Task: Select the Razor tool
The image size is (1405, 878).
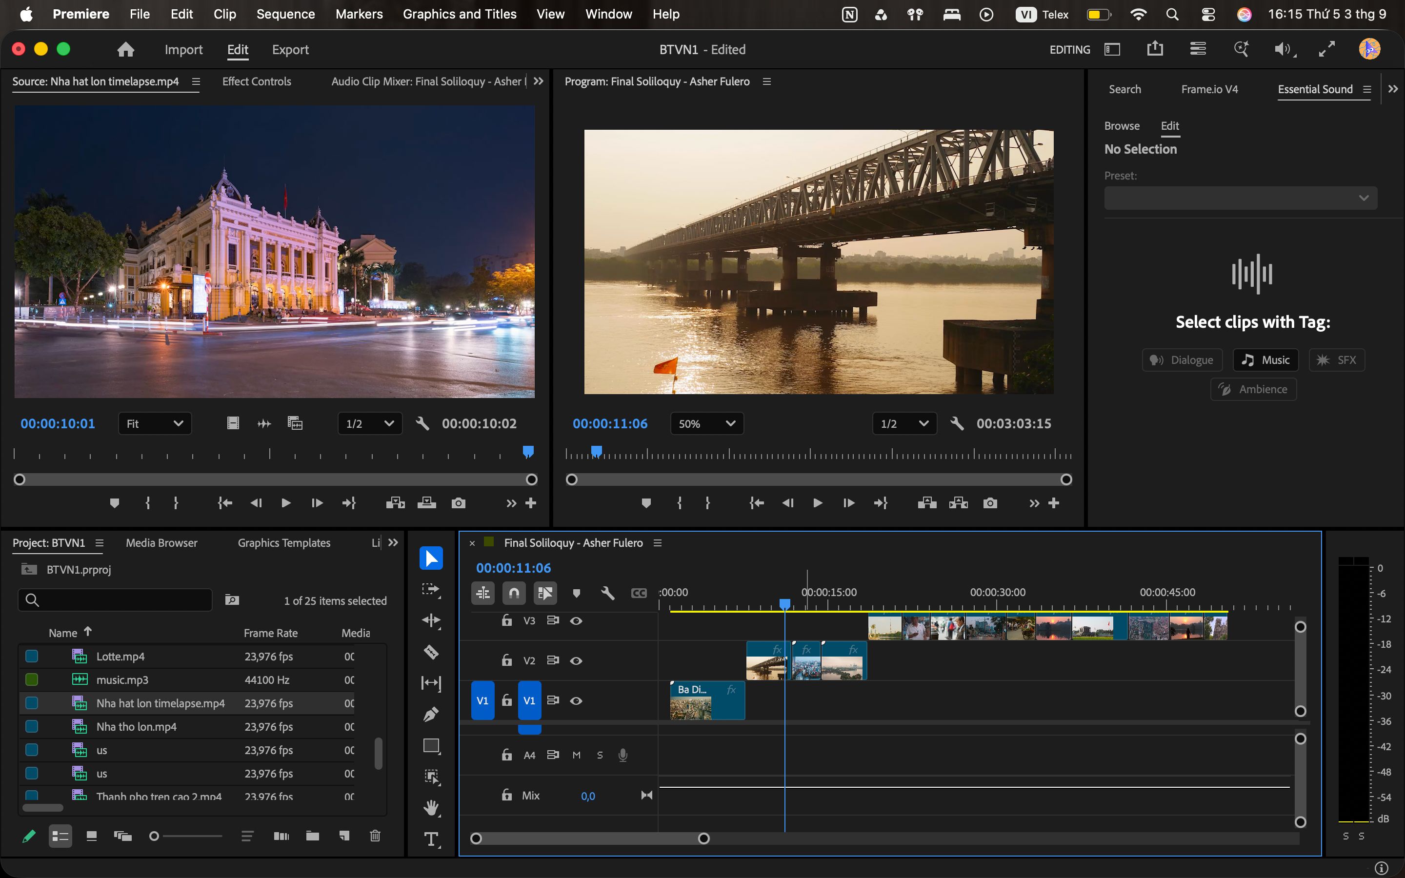Action: coord(431,652)
